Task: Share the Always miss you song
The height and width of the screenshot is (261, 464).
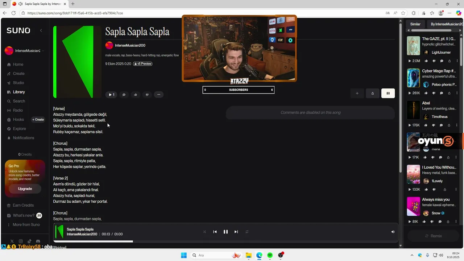Action: pos(448,221)
